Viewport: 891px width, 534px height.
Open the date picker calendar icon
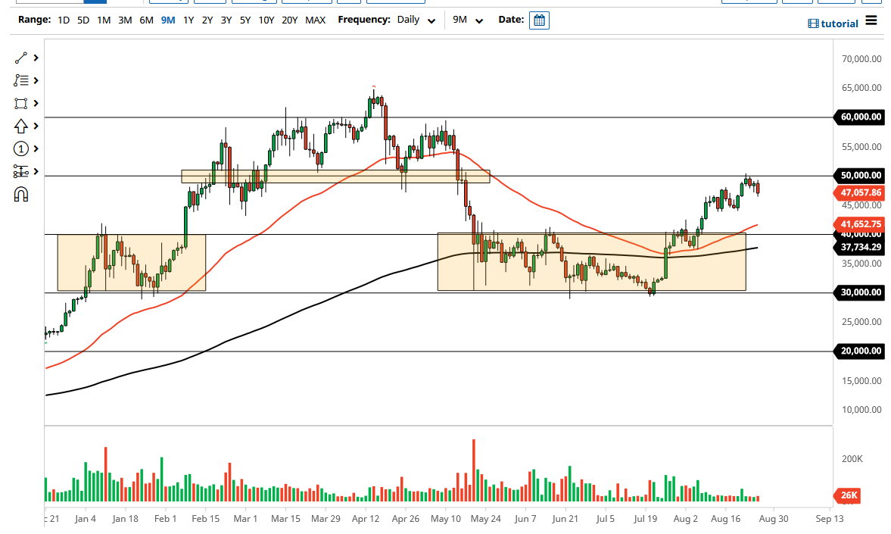(538, 20)
